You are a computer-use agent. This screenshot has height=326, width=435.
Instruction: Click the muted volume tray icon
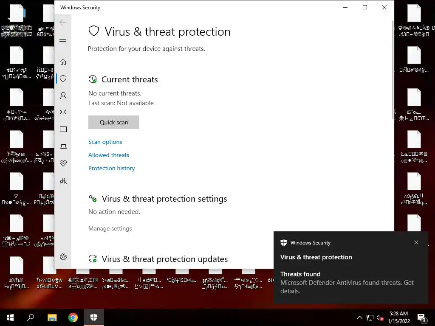pyautogui.click(x=380, y=318)
